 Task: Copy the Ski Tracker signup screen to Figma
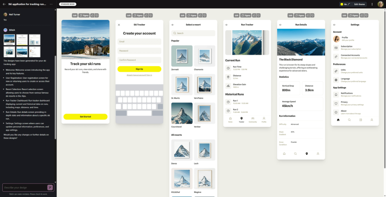pyautogui.click(x=138, y=15)
